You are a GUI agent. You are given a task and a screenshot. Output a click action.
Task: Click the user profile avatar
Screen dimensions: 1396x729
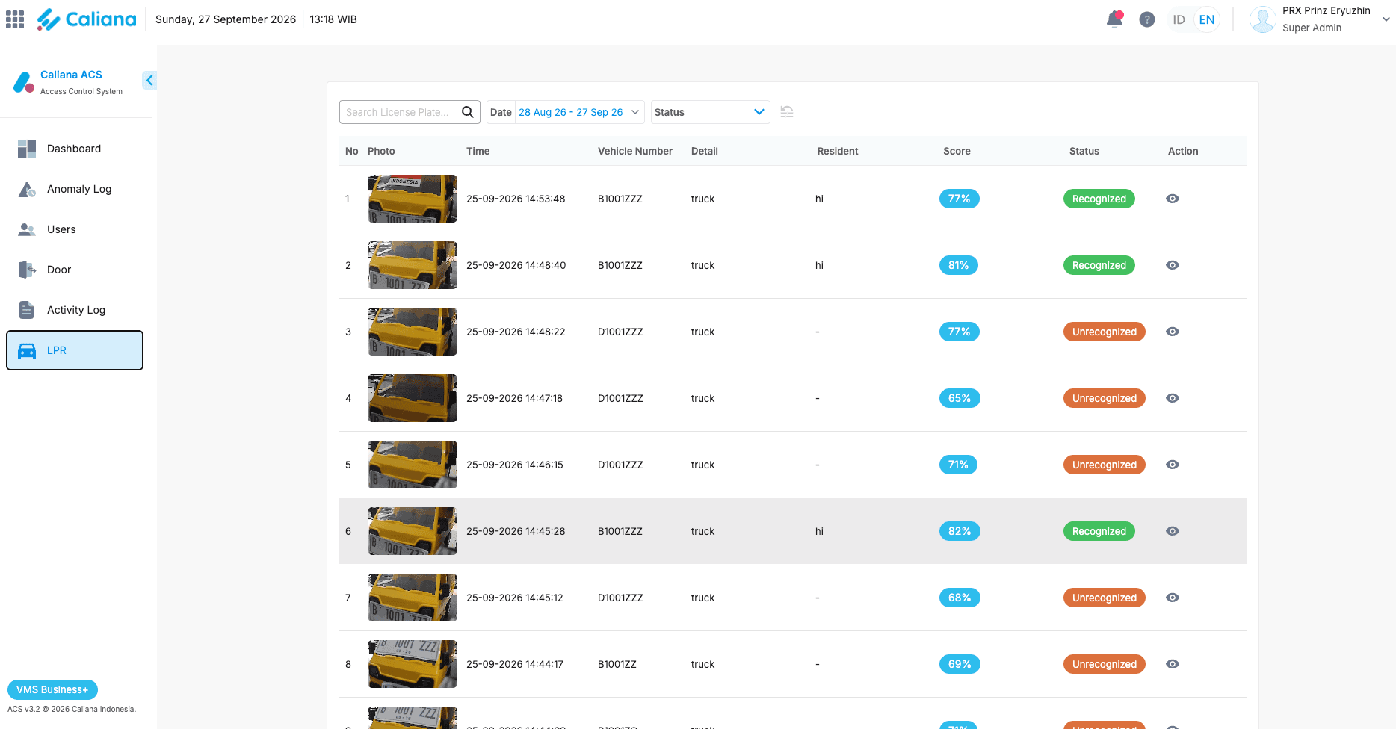(x=1262, y=19)
